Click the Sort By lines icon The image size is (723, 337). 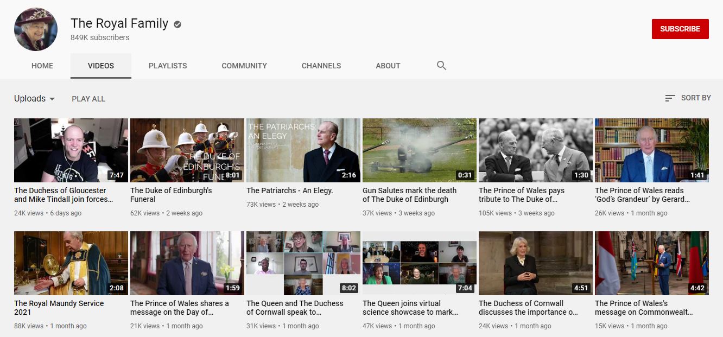click(670, 98)
